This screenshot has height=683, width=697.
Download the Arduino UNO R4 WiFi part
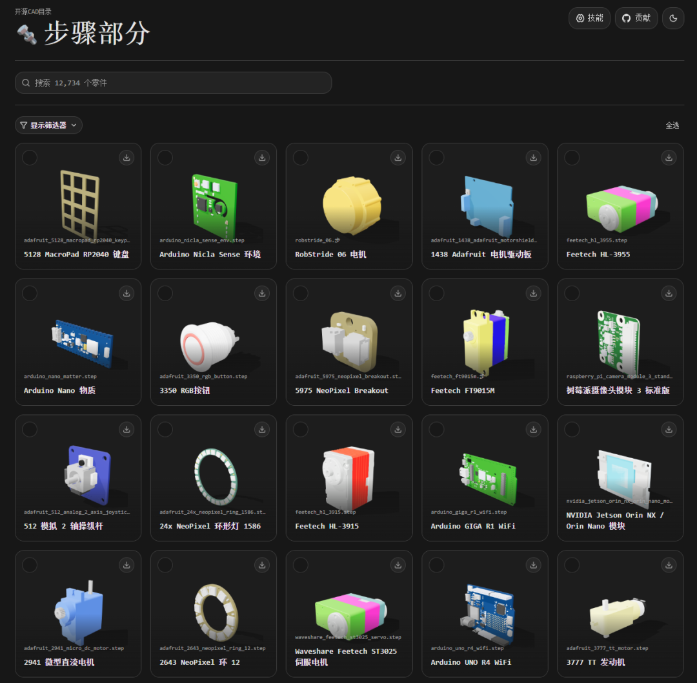tap(534, 565)
